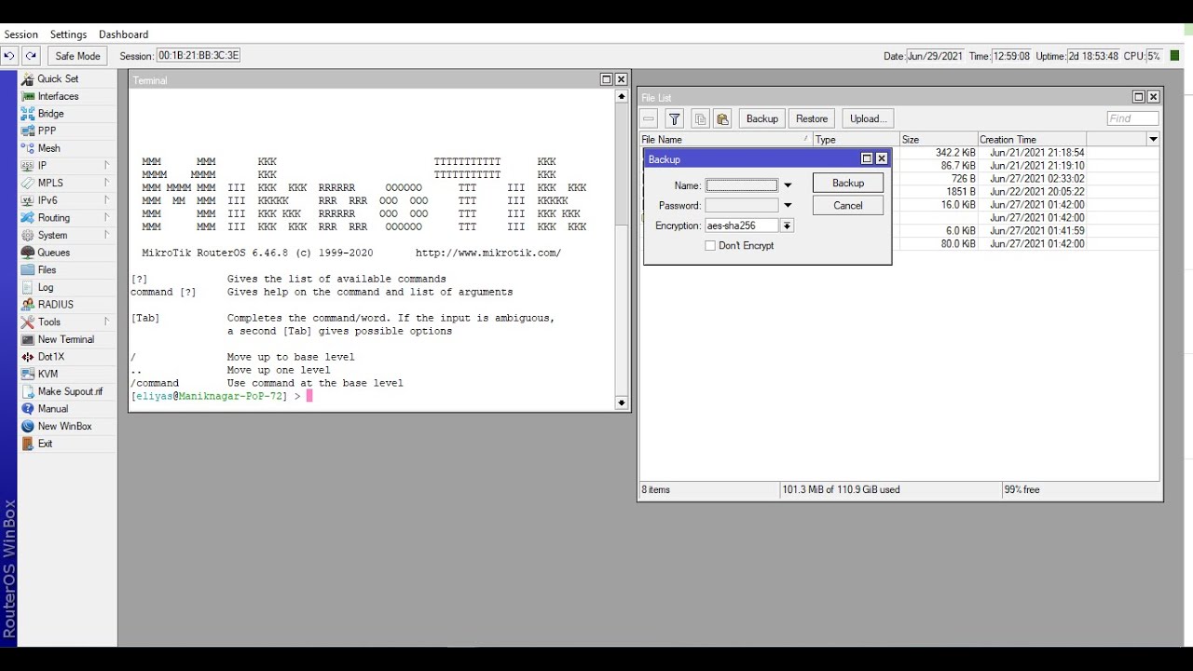Select the file row sized 1851 B
This screenshot has width=1193, height=671.
[900, 191]
